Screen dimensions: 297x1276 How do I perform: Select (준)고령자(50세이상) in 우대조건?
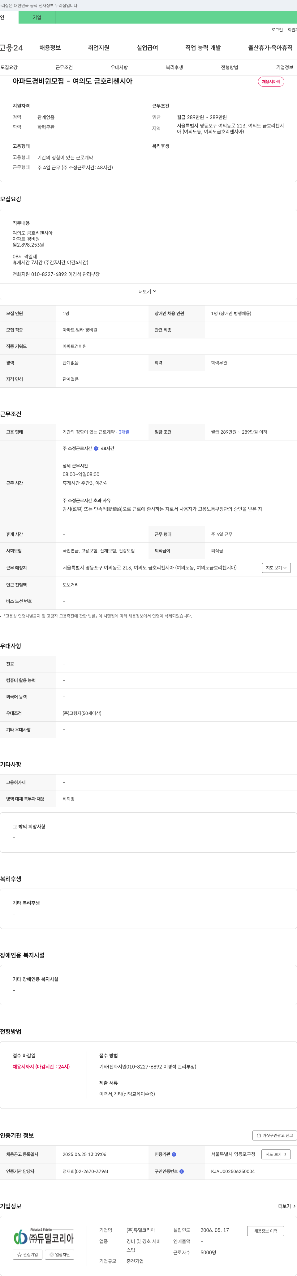(x=82, y=713)
